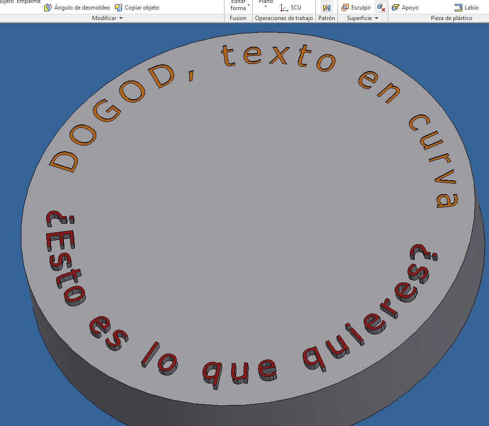Expand the Superficie panel dropdown
489x426 pixels.
(x=377, y=18)
